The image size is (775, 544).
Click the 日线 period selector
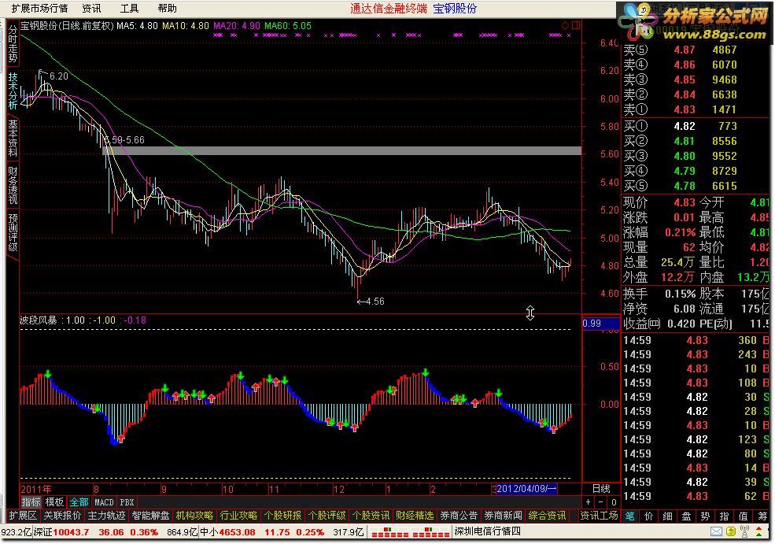tap(601, 489)
